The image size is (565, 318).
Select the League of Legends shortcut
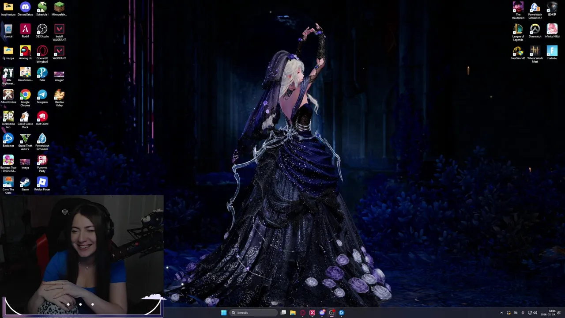[518, 33]
